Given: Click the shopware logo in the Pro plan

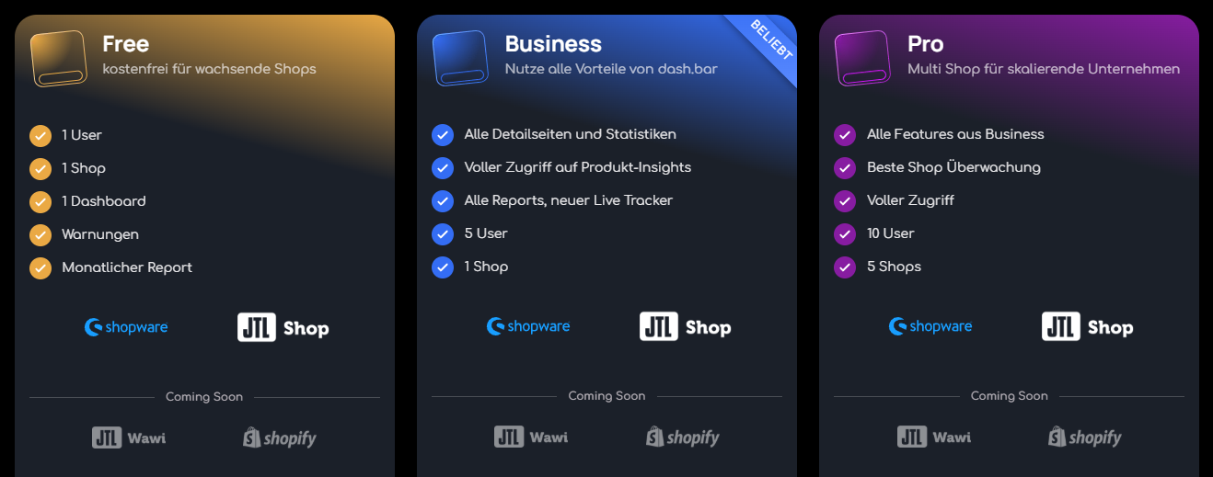Looking at the screenshot, I should coord(930,326).
